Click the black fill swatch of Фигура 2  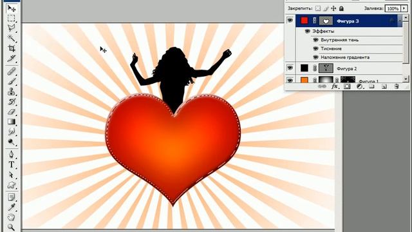point(304,68)
